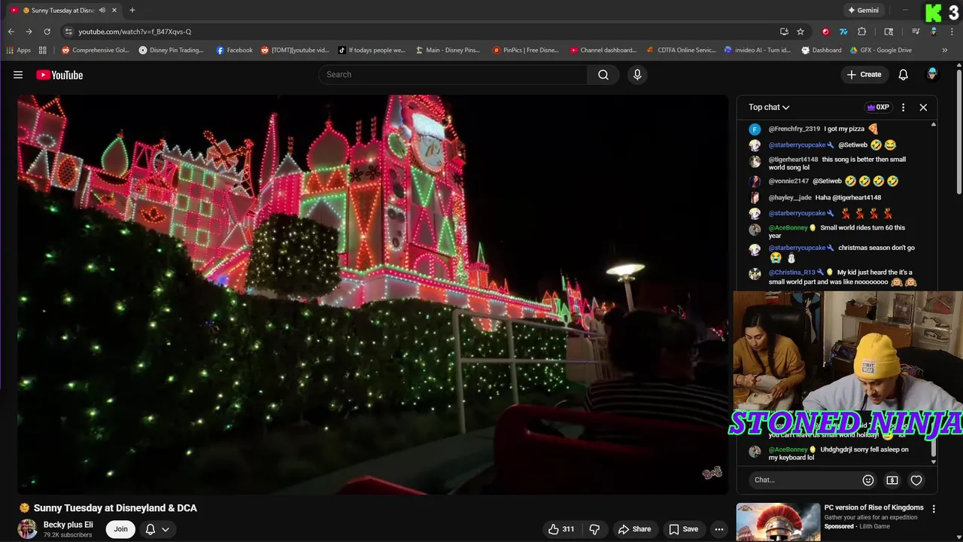Open tab groups grid icon in bookmarks bar
The image size is (963, 542).
tap(43, 50)
